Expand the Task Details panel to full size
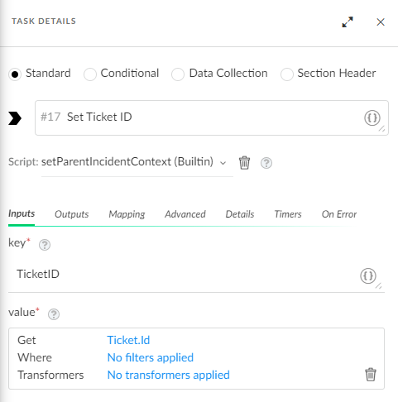Image resolution: width=398 pixels, height=402 pixels. tap(348, 22)
